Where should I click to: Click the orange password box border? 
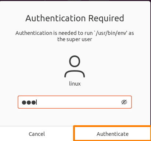[x=75, y=96]
